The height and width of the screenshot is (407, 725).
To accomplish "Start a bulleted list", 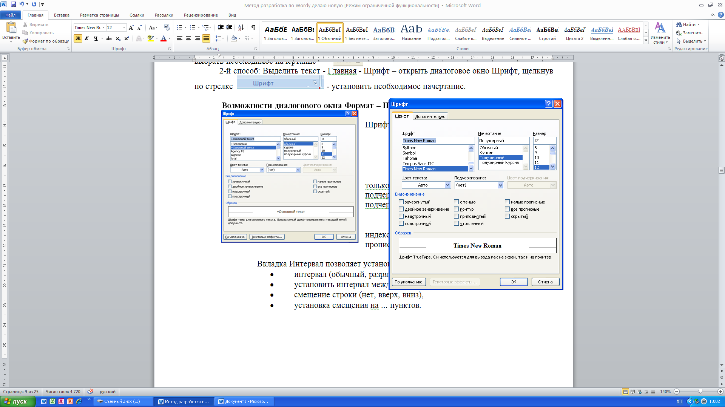I will pos(180,28).
